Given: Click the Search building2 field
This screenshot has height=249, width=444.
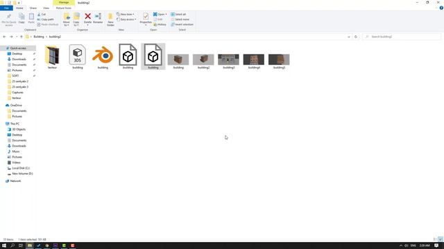Looking at the screenshot, I should tap(402, 37).
